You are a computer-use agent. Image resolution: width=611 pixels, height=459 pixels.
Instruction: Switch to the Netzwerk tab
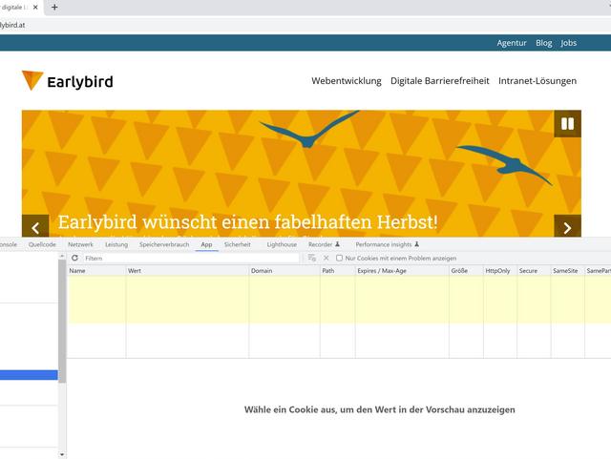(x=80, y=244)
